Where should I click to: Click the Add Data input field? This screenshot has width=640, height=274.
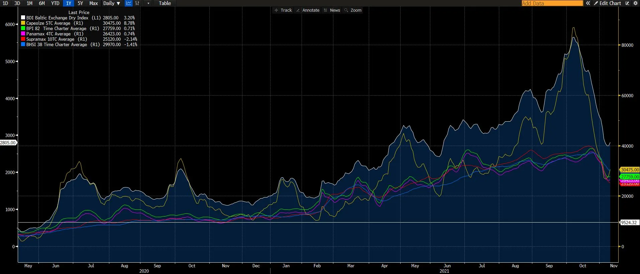tap(552, 3)
